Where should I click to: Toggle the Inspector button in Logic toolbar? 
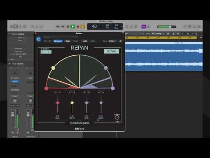point(16,26)
